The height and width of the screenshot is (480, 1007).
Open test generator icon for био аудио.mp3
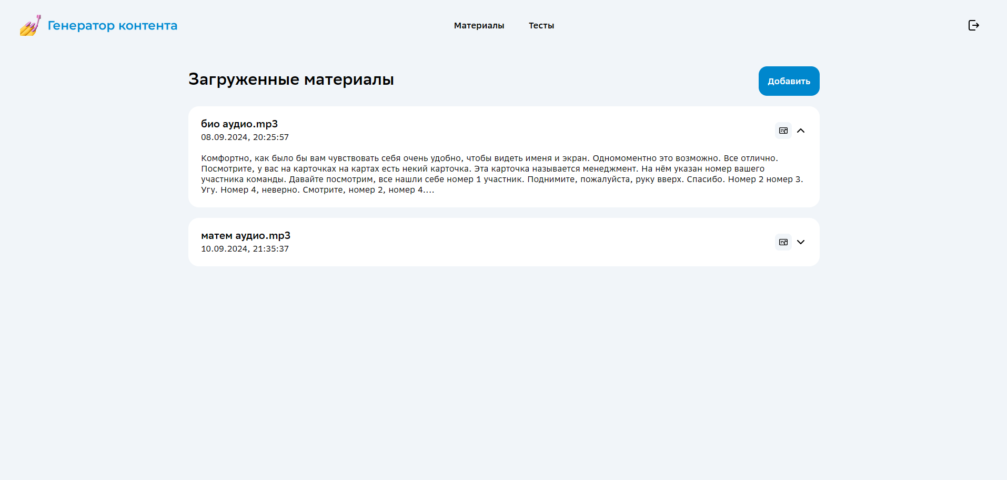(x=783, y=131)
